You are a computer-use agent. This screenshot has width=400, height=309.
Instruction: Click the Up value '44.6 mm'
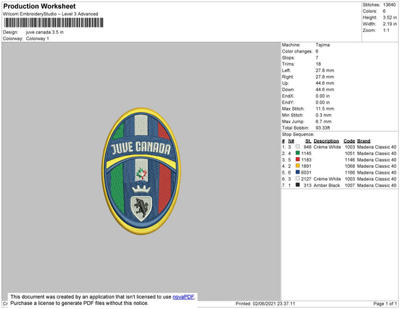[x=325, y=83]
